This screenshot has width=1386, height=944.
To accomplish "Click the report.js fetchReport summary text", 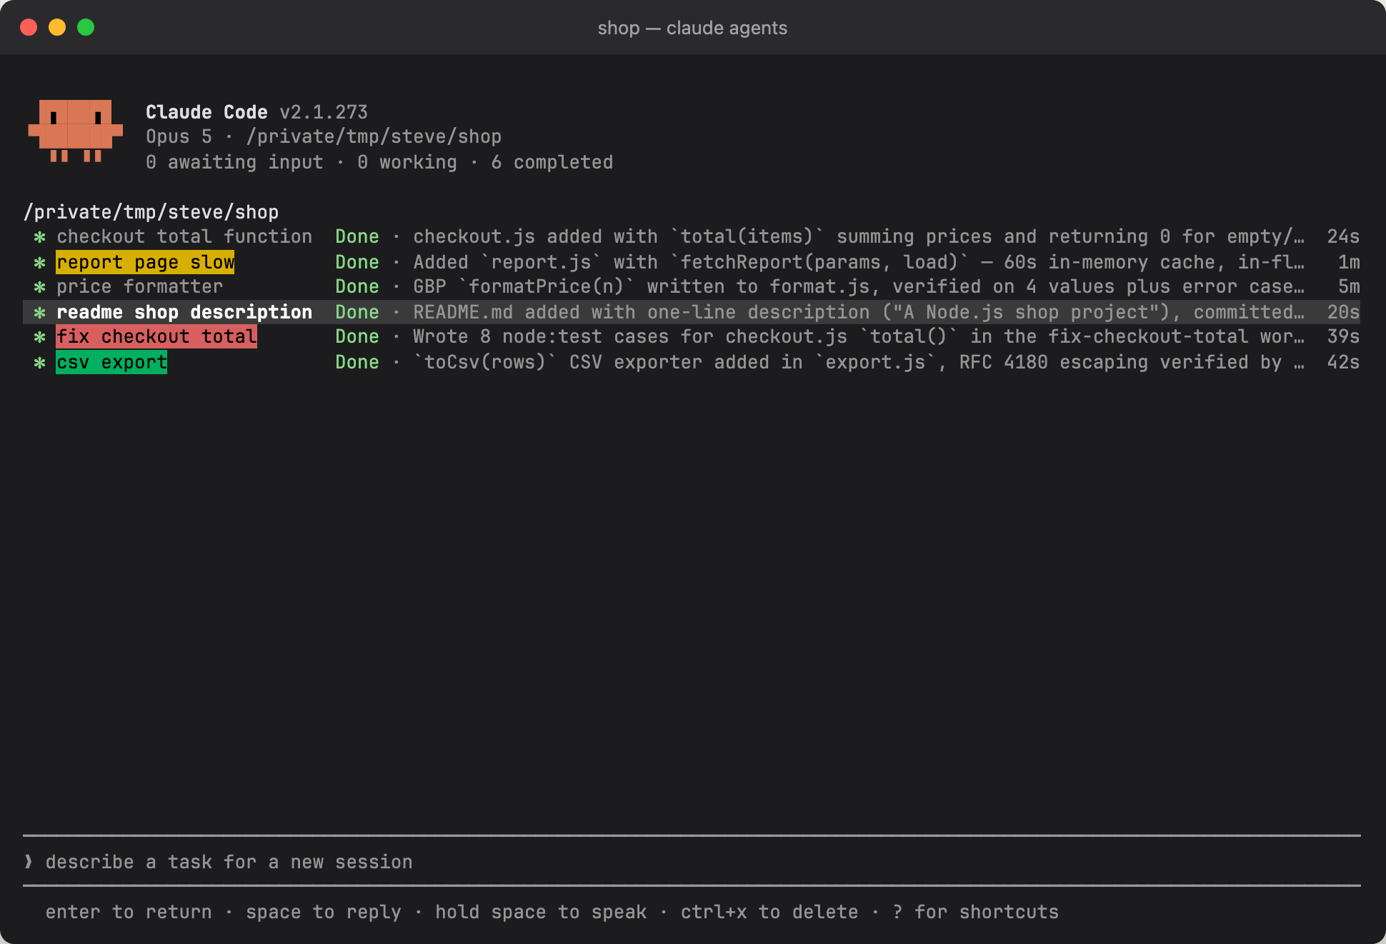I will (x=859, y=262).
